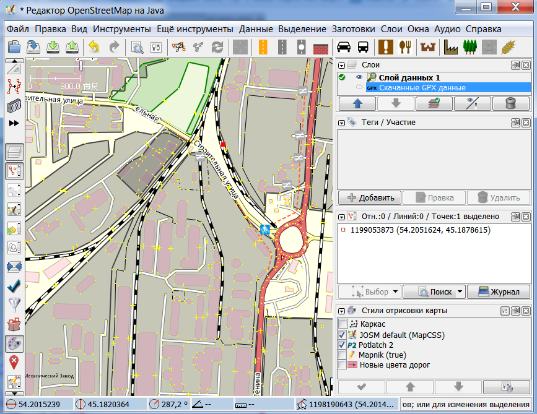Enable the Mapnik (true) style
The height and width of the screenshot is (414, 537).
click(343, 355)
